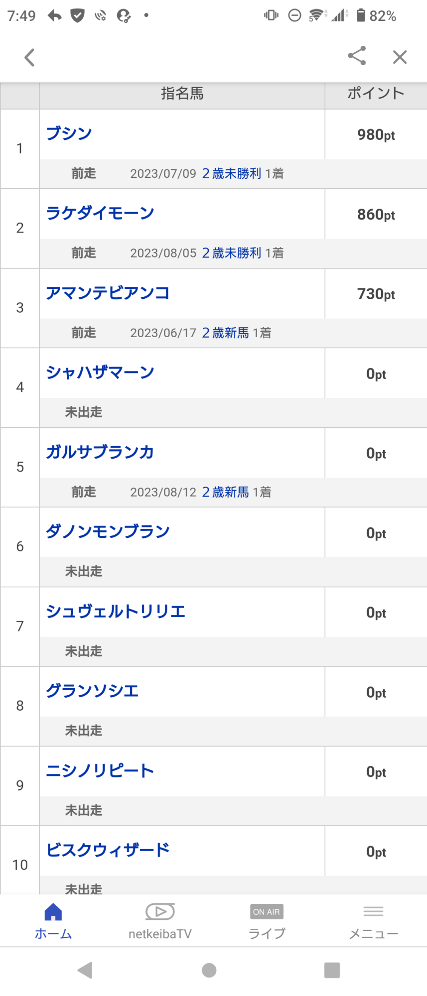Screen dimensions: 427x996
Task: Close the page with X icon
Action: [x=400, y=57]
